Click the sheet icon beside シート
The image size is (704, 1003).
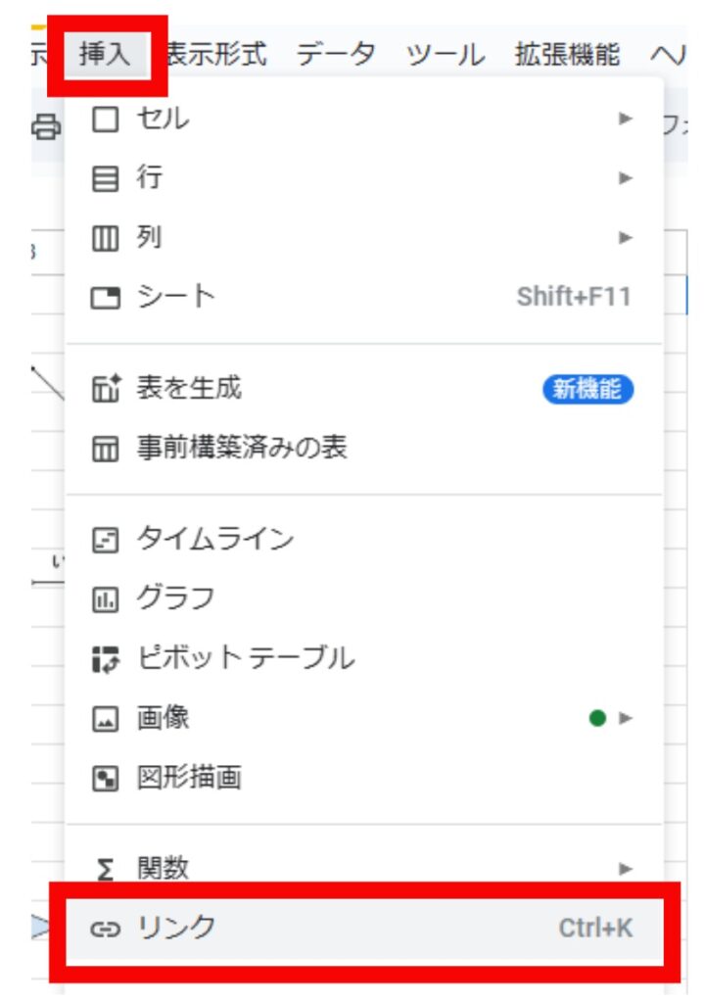(x=104, y=298)
